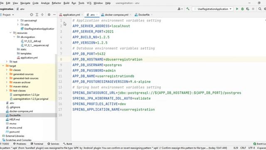Open the Terminal tool window

point(37,144)
